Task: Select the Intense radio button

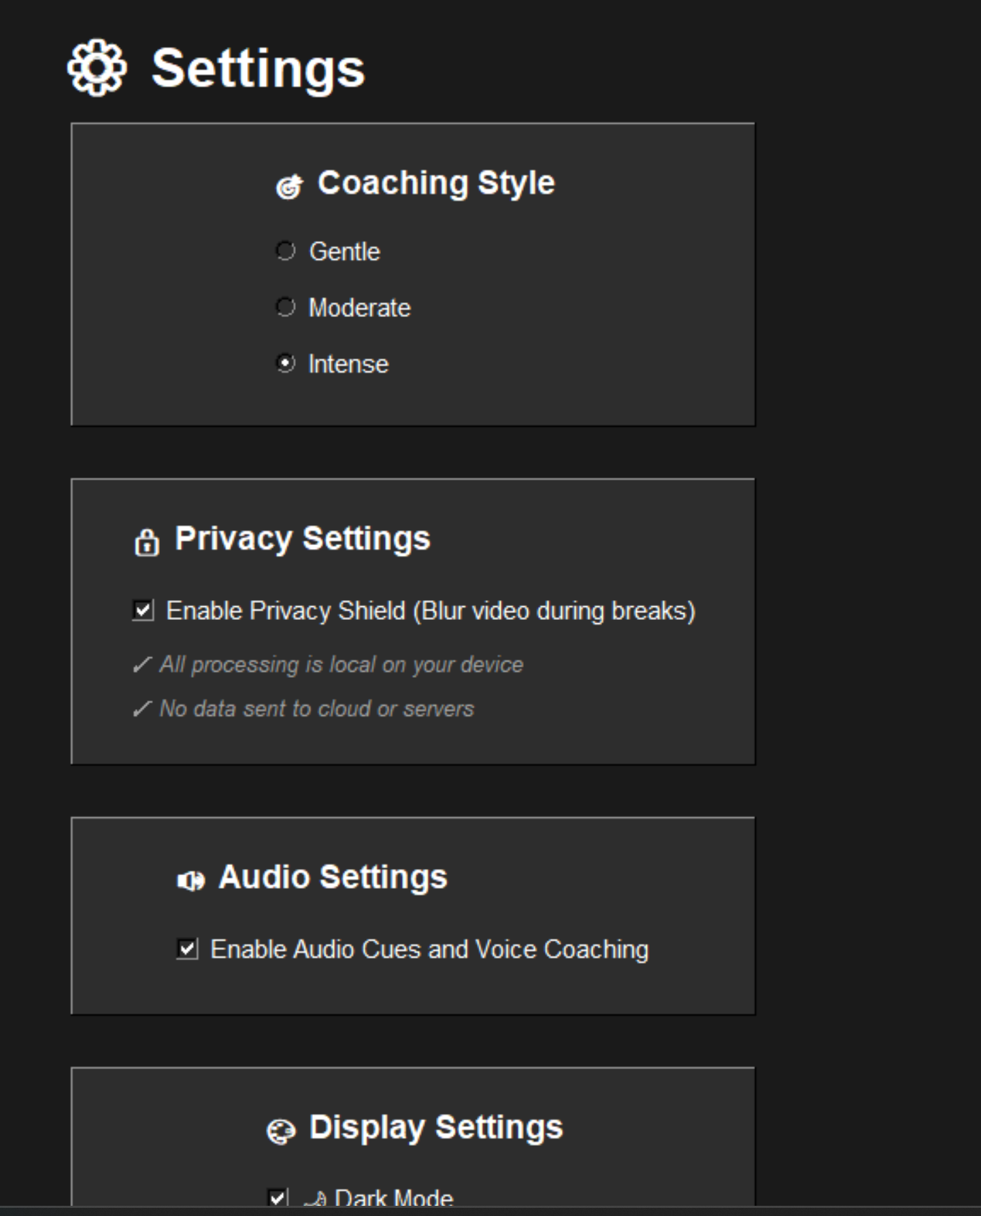Action: pos(286,363)
